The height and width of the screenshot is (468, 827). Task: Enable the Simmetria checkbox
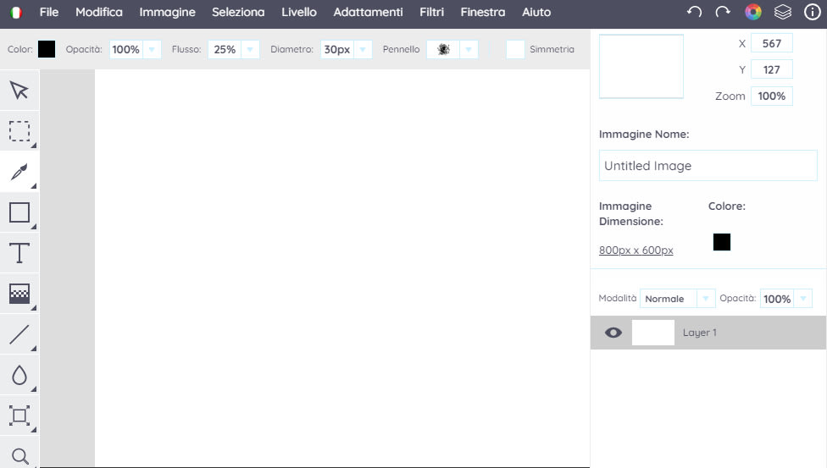tap(515, 49)
